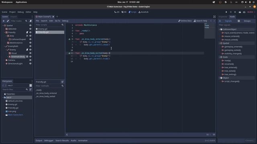Toggle visibility of MeshInstance node
257x144 pixels.
(31, 43)
